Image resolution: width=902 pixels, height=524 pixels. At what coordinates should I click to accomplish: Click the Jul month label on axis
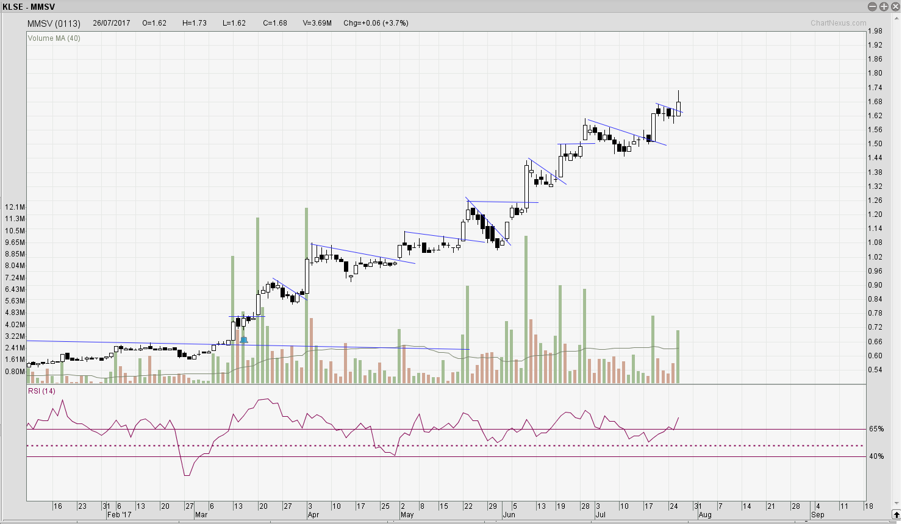pyautogui.click(x=601, y=515)
